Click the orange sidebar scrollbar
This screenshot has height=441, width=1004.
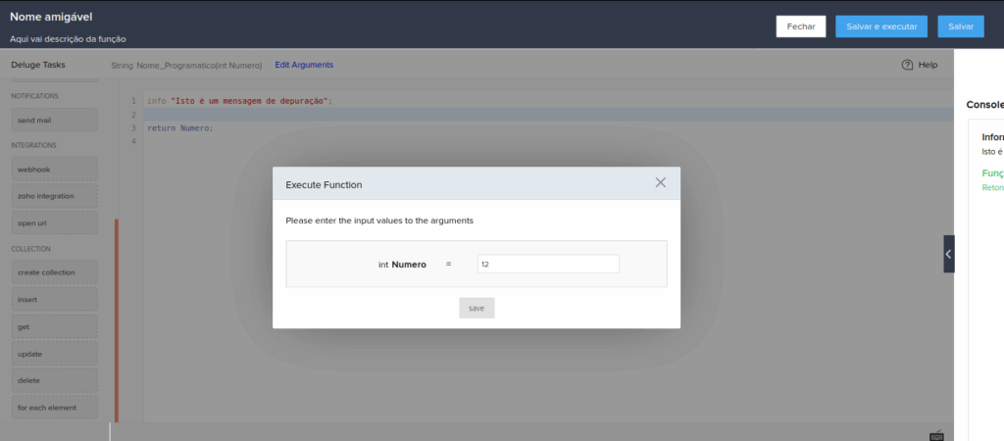pyautogui.click(x=117, y=320)
